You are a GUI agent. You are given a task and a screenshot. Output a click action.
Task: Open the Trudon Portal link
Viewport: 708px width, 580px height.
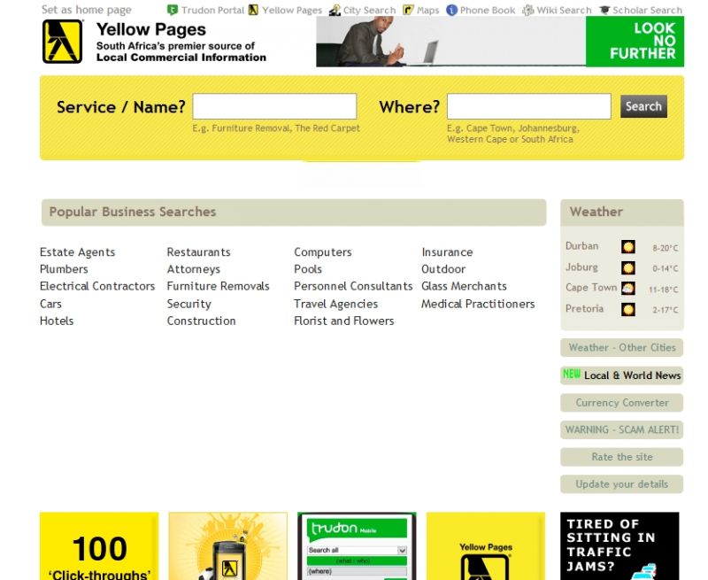coord(212,10)
